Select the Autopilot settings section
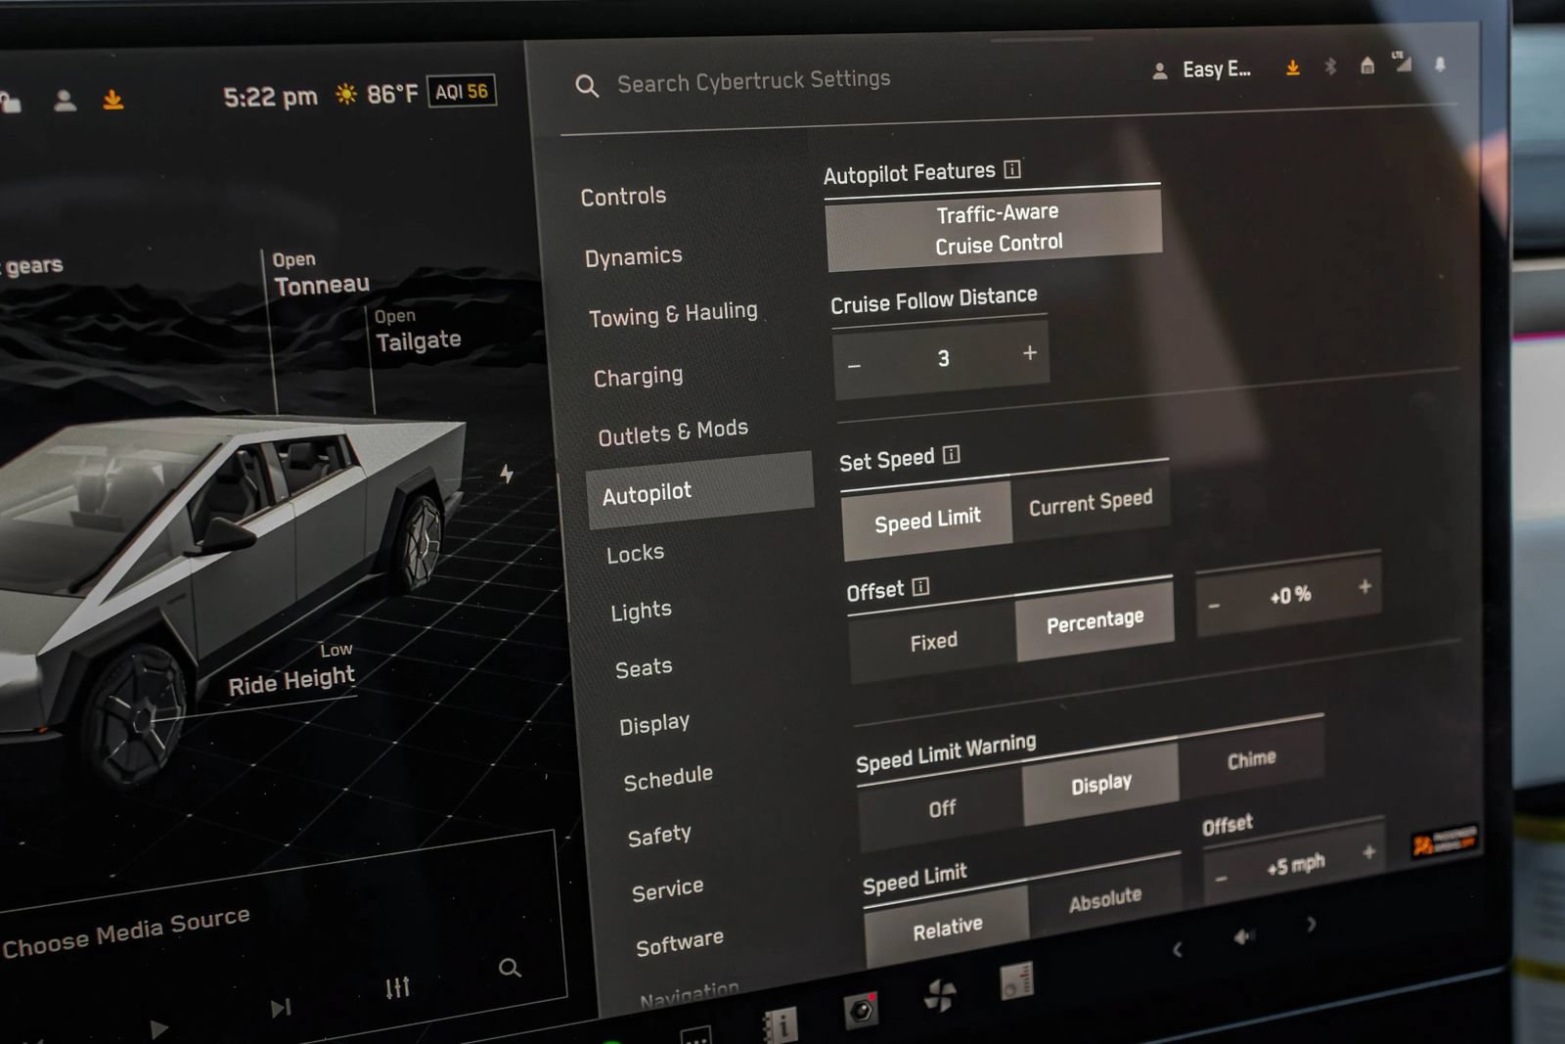Screen dimensions: 1565x1044 click(699, 490)
